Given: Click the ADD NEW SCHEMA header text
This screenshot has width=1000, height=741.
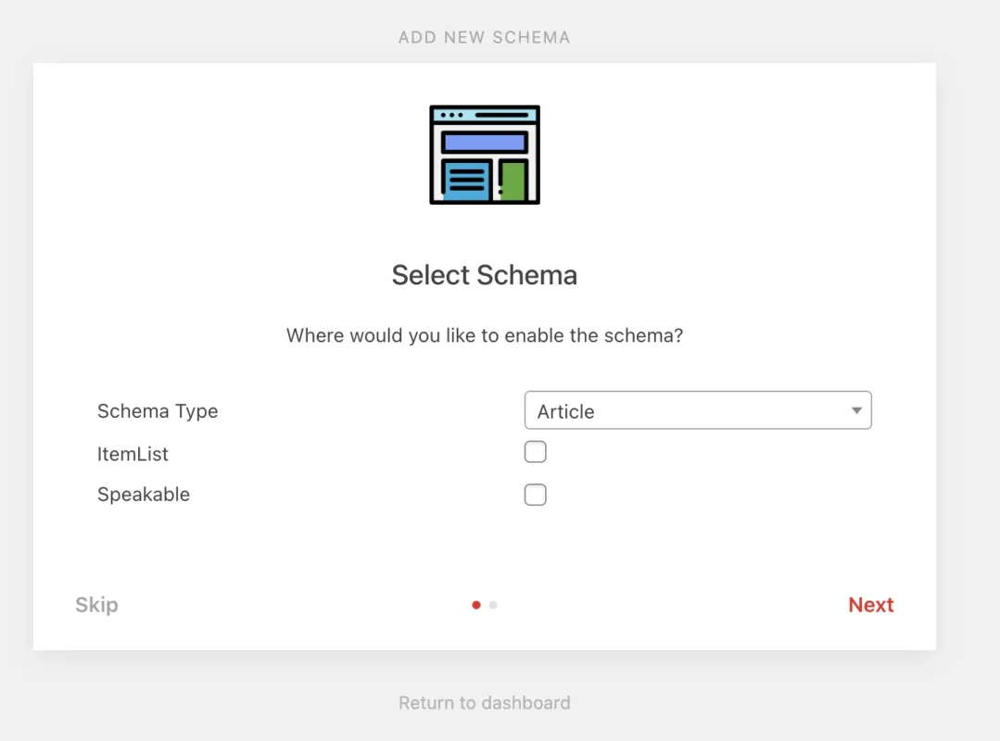Looking at the screenshot, I should [484, 38].
